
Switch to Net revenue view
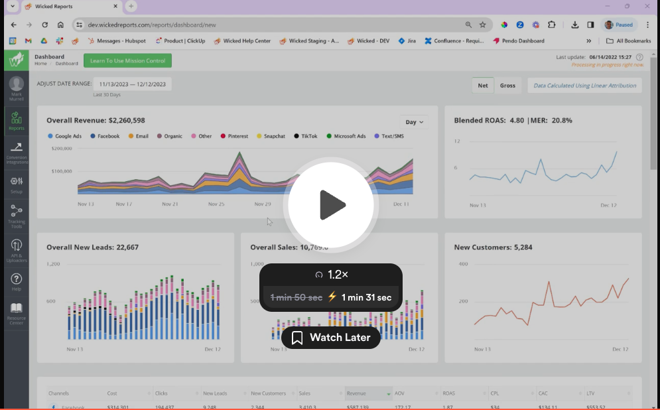coord(483,86)
